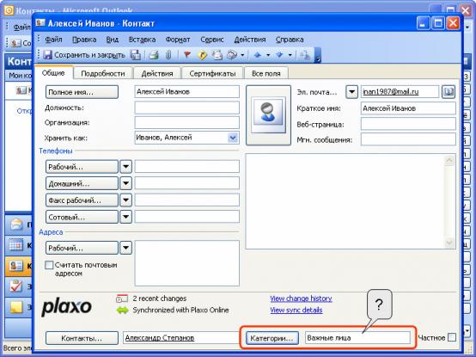Click the Мгн. сообщения input field
The width and height of the screenshot is (476, 357).
[x=408, y=139]
